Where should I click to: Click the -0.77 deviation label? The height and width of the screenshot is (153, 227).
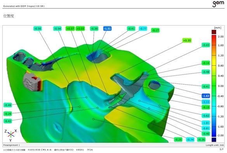pyautogui.click(x=143, y=29)
